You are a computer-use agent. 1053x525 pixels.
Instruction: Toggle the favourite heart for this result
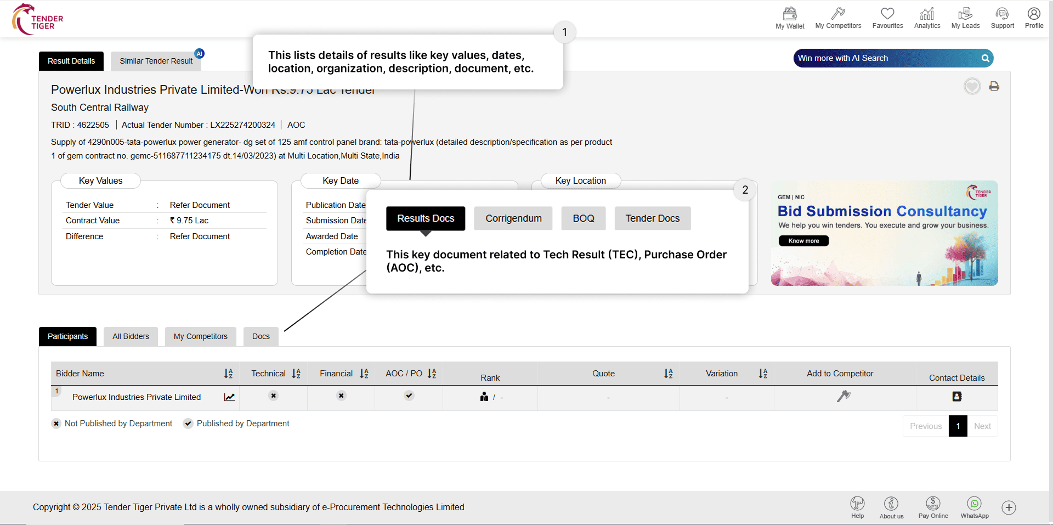click(972, 86)
